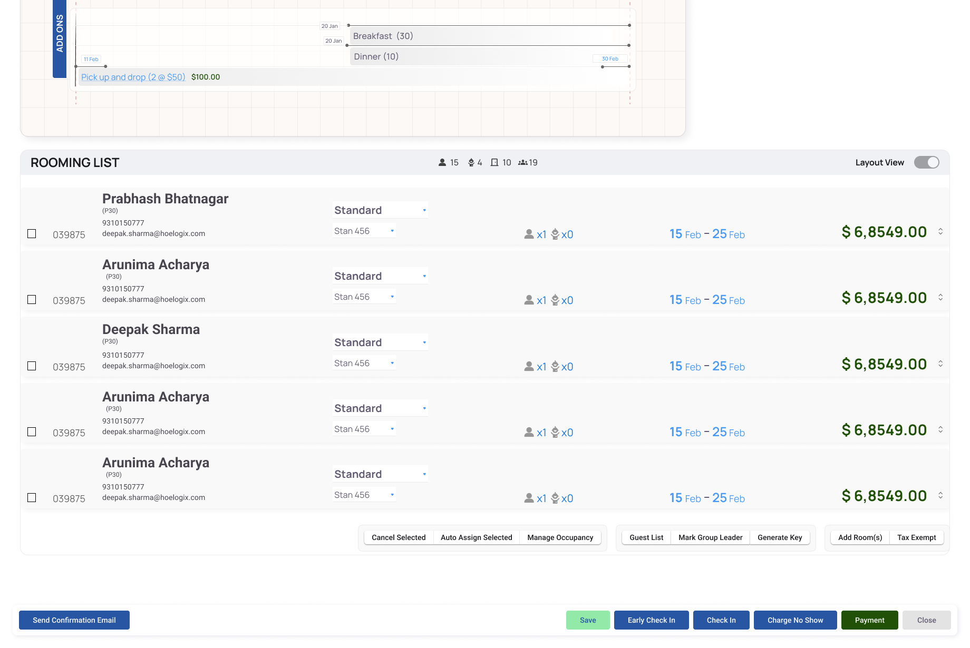Open Standard room type dropdown for Deepak Sharma
This screenshot has width=970, height=648.
(x=380, y=342)
